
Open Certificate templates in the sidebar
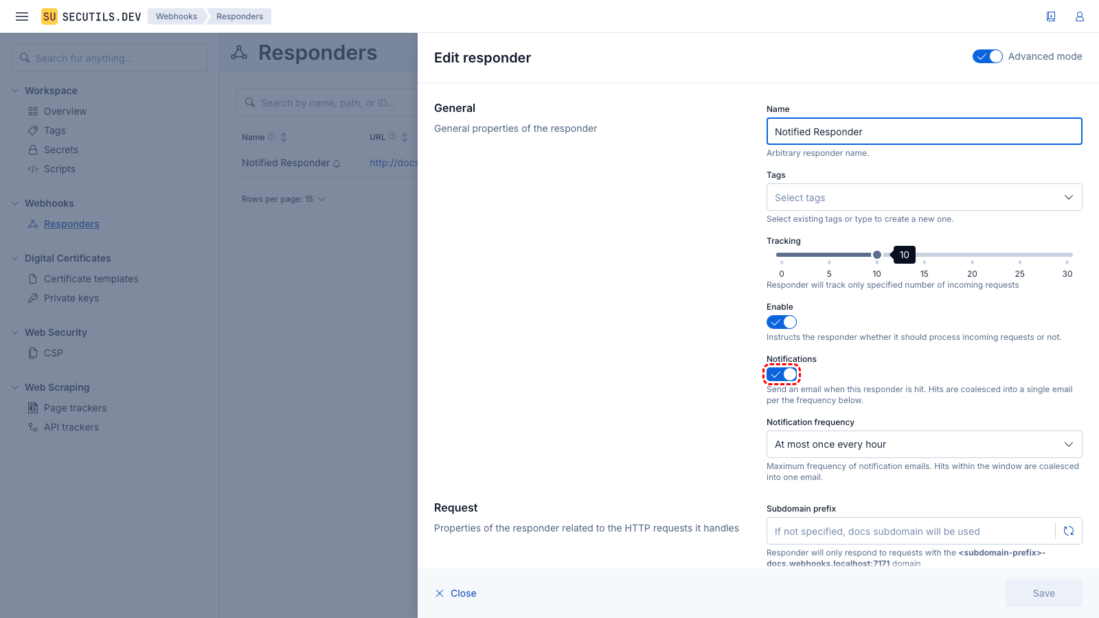pyautogui.click(x=91, y=279)
